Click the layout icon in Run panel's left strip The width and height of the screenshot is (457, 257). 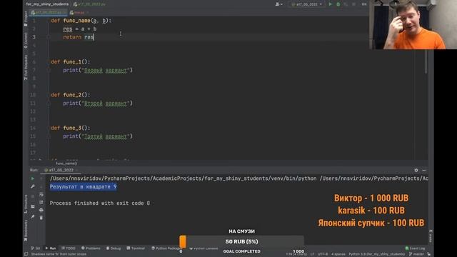tap(33, 206)
